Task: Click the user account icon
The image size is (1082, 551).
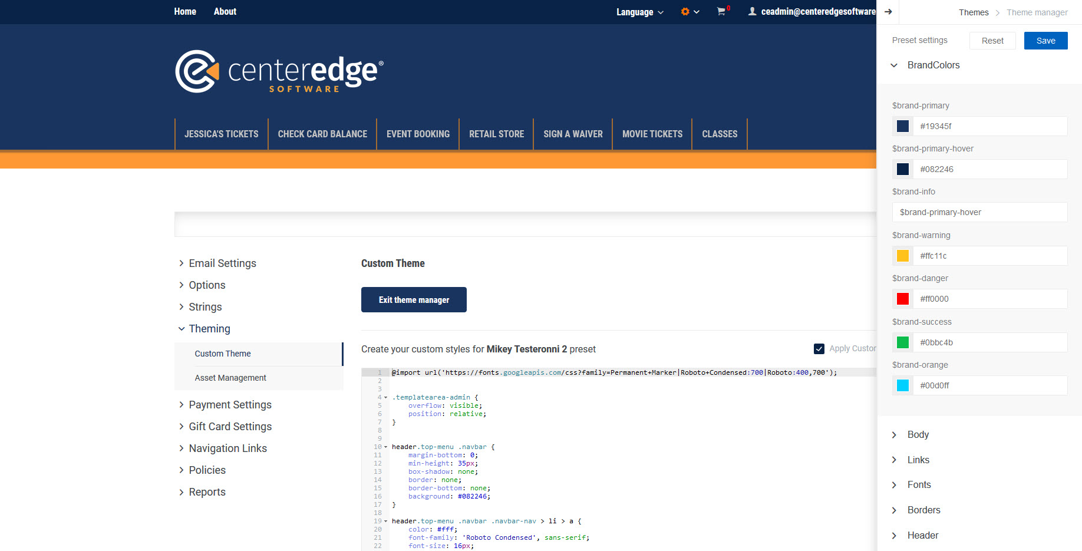Action: 752,11
